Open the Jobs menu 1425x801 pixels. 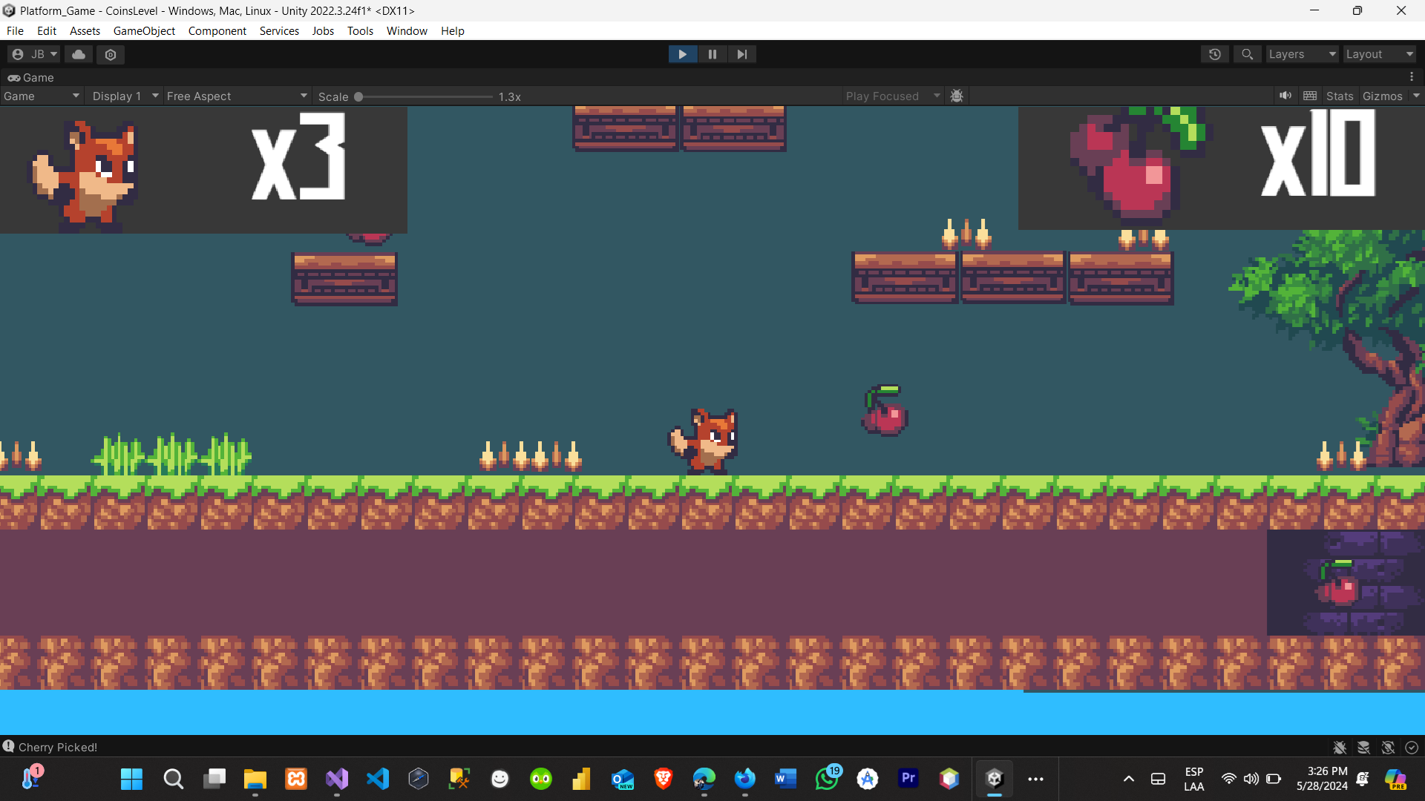(x=323, y=30)
